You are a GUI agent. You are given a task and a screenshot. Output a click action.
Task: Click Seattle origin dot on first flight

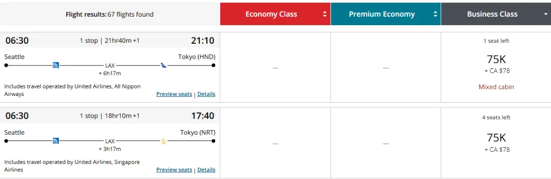6,65
